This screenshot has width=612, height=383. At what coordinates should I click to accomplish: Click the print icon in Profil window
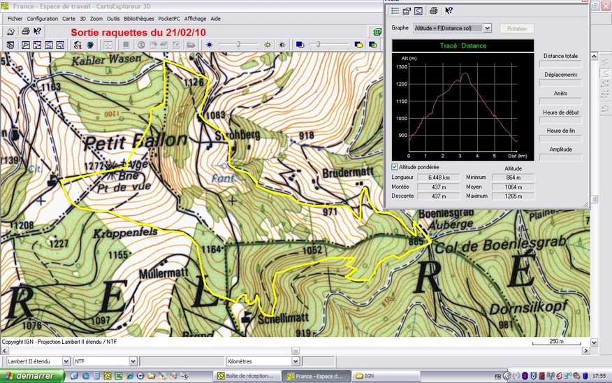point(433,10)
